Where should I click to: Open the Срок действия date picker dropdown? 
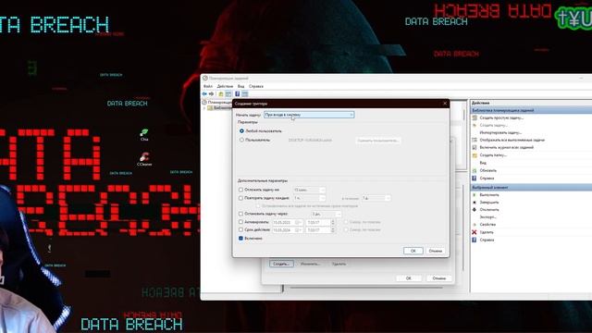click(x=298, y=230)
